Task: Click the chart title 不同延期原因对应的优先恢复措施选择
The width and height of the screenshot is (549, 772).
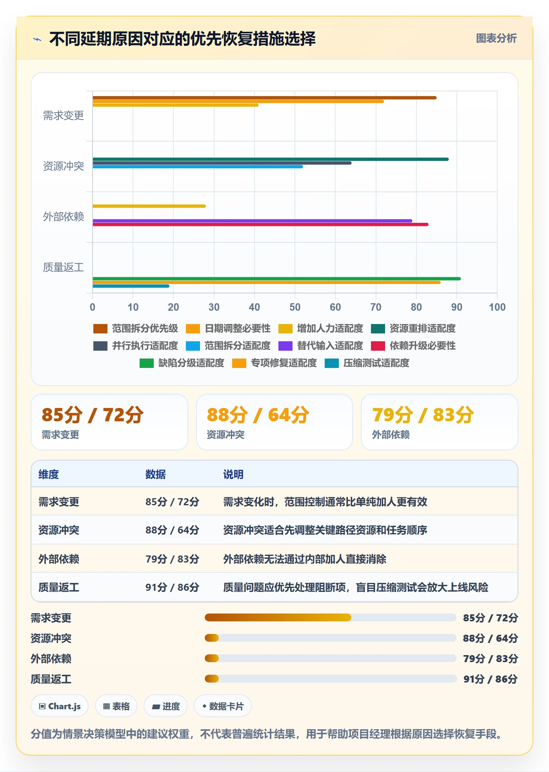Action: [x=182, y=39]
